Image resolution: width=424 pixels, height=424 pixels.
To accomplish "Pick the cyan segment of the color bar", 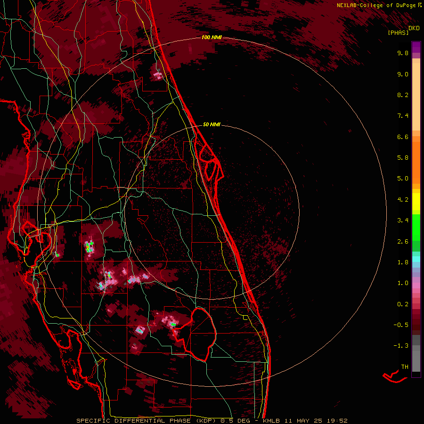I will [x=416, y=259].
